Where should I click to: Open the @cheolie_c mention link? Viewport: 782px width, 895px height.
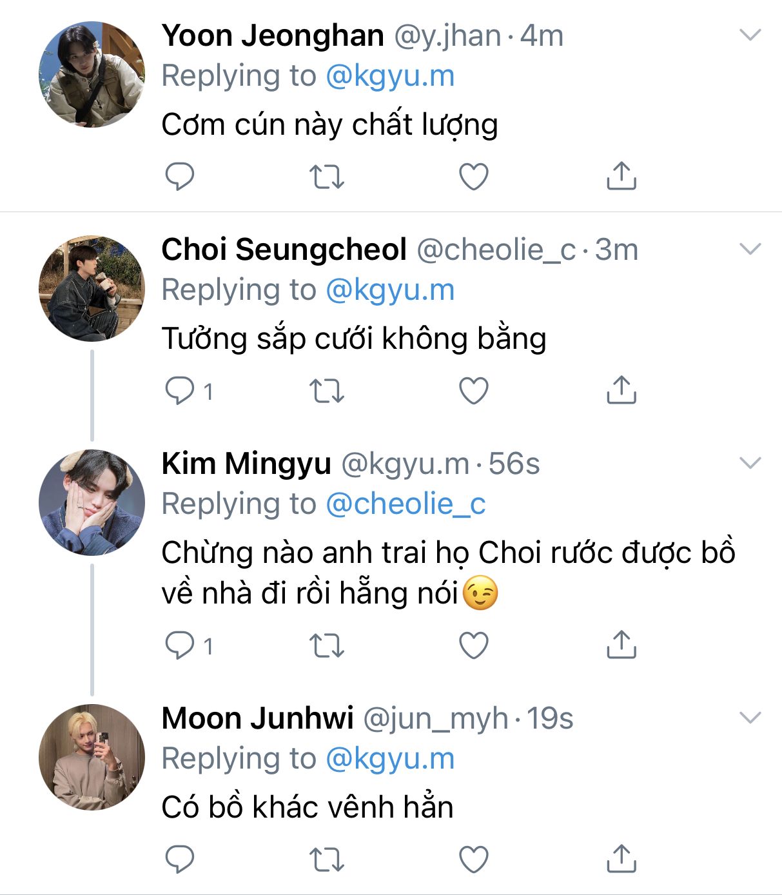tap(406, 504)
